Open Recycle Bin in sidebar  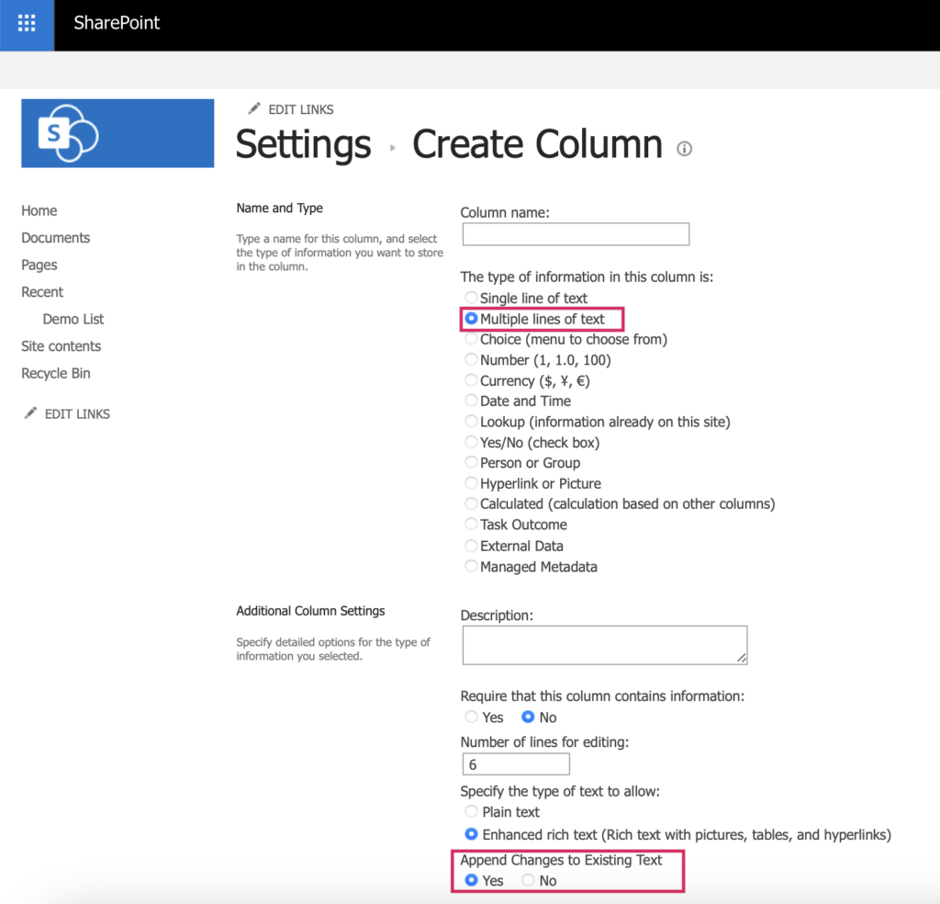[56, 373]
